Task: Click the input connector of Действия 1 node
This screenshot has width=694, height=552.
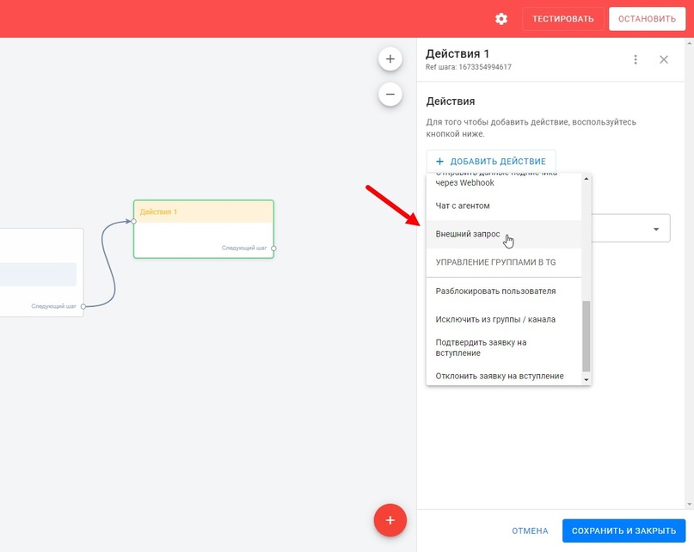Action: coord(134,221)
